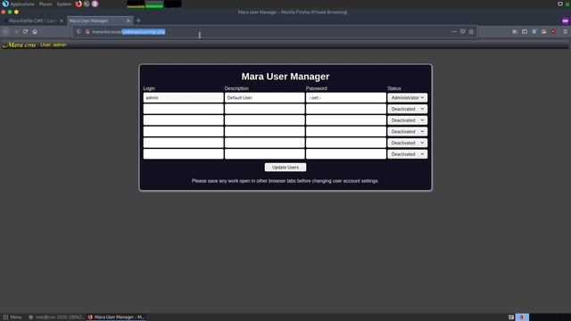Click the empty Login field in the second row
This screenshot has height=321, width=571.
[183, 109]
